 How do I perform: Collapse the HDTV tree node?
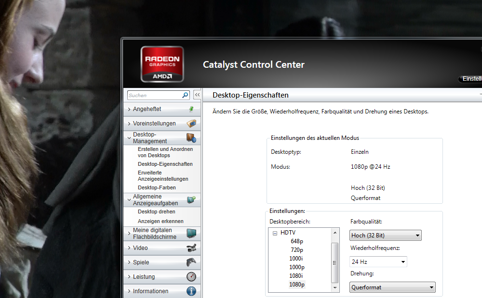click(x=275, y=233)
